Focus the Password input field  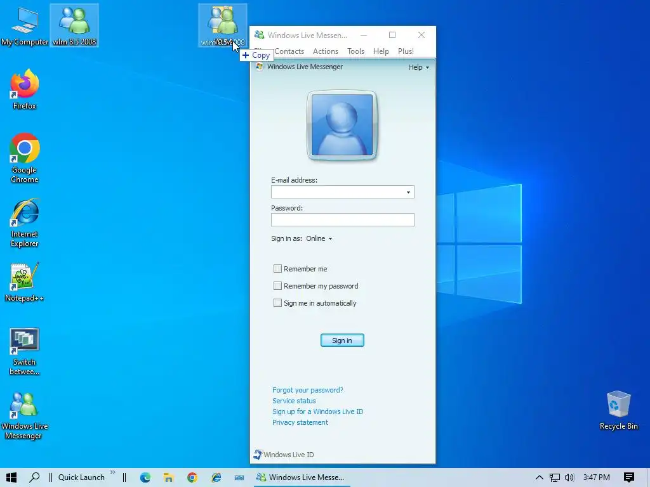coord(342,220)
